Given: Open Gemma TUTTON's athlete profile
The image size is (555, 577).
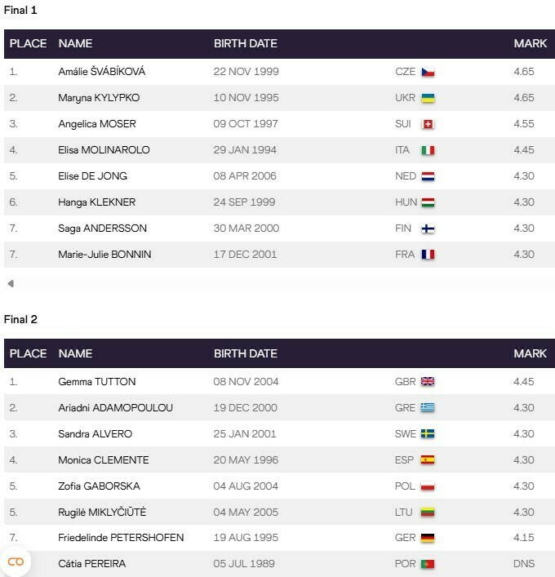Looking at the screenshot, I should pos(97,382).
